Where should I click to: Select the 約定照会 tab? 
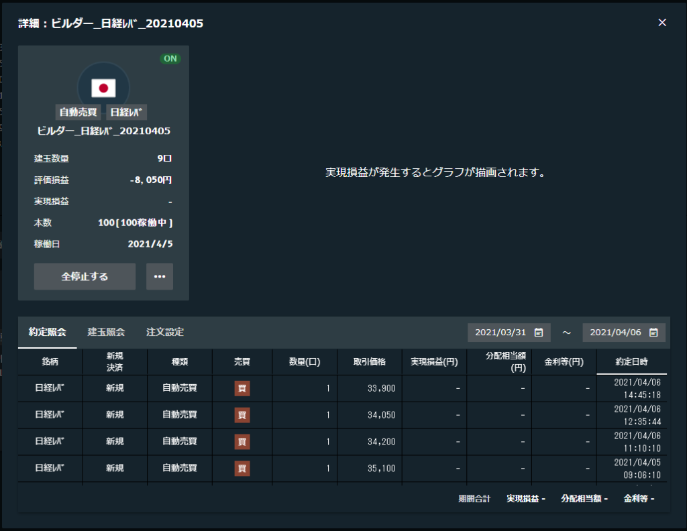(x=48, y=332)
